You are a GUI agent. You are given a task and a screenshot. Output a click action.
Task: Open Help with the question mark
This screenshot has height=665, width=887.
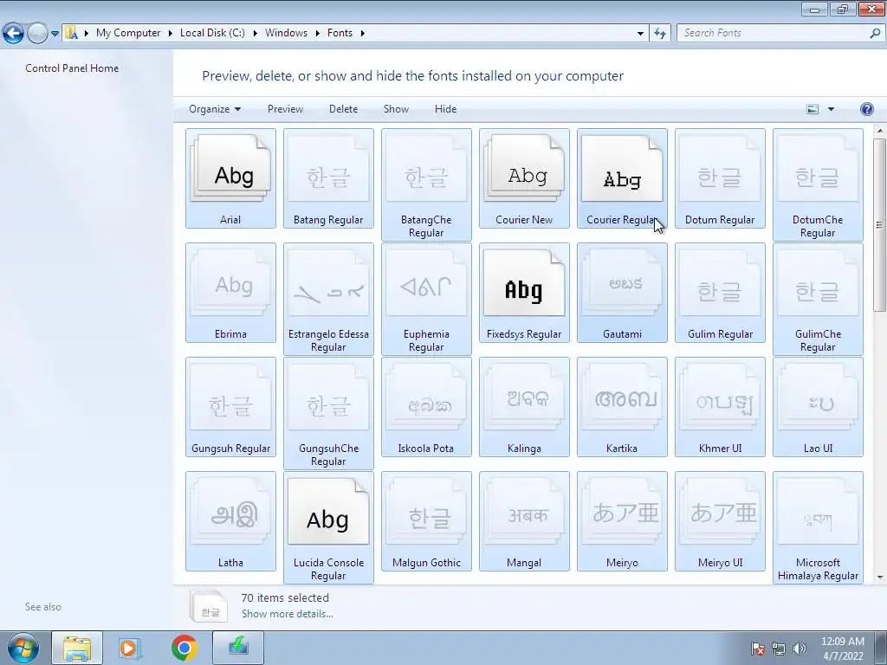click(x=866, y=109)
